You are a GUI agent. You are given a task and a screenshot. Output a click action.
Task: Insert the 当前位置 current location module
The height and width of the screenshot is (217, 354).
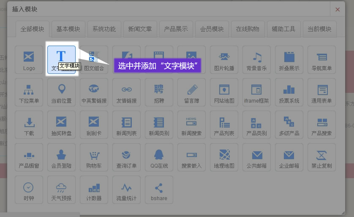(x=61, y=92)
